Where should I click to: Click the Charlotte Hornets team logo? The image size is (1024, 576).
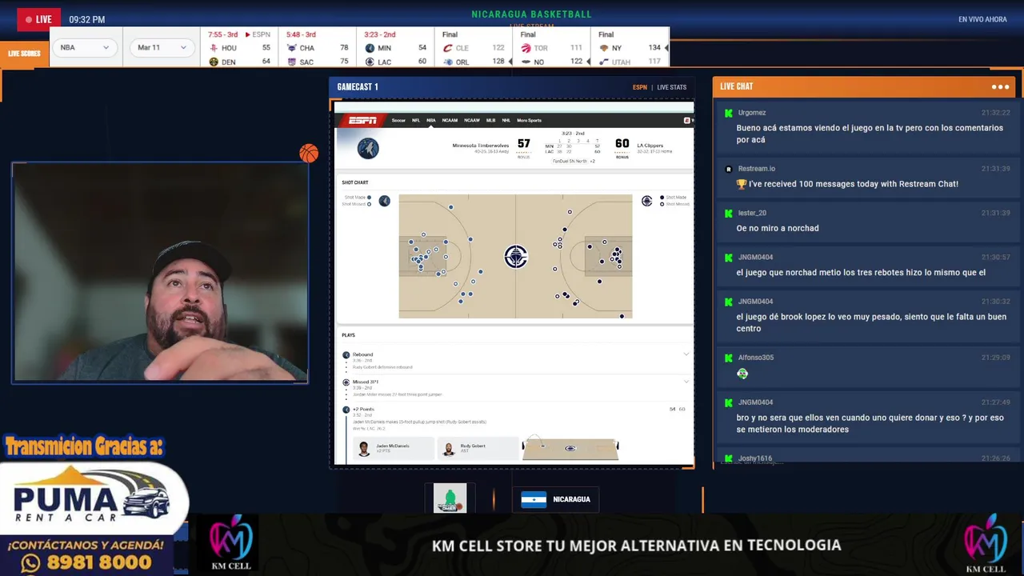(x=291, y=48)
